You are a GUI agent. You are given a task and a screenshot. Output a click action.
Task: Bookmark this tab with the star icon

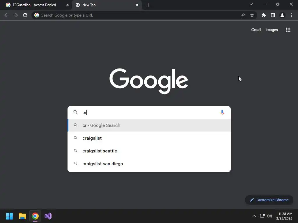(252, 15)
